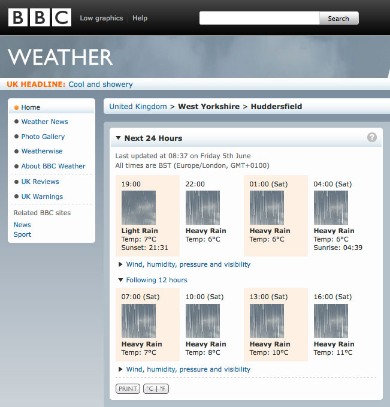
Task: Open UK Reviews in the sidebar
Action: 40,182
